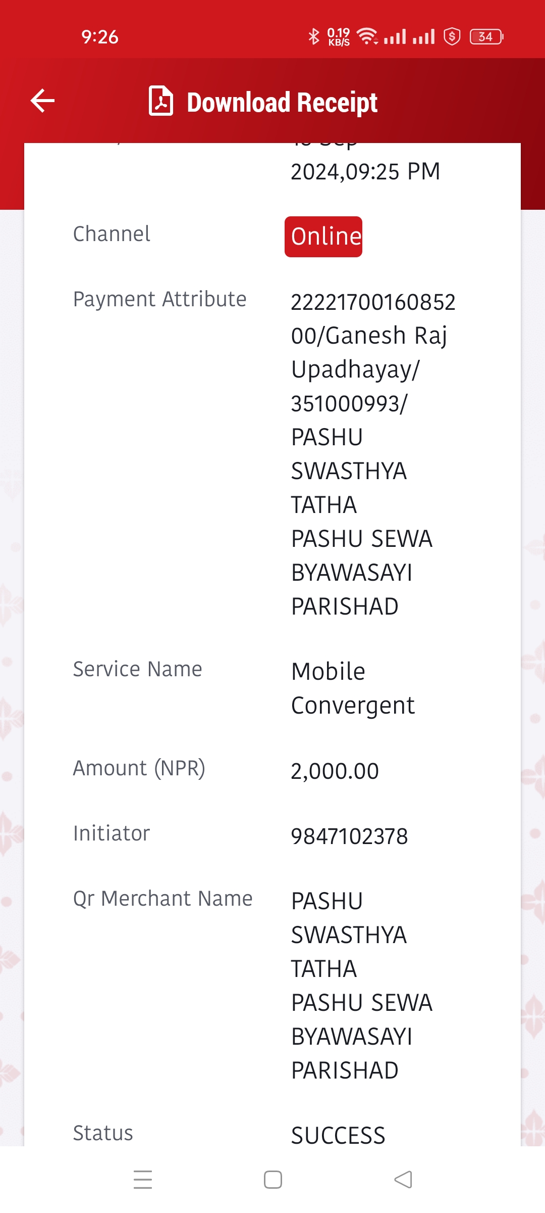Tap the 2024,09:25 PM date value
Image resolution: width=545 pixels, height=1213 pixels.
(365, 171)
